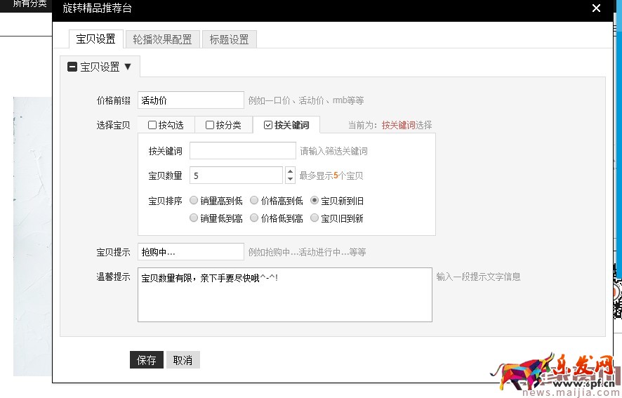Image resolution: width=622 pixels, height=398 pixels.
Task: Select 价格低到高 sorting
Action: click(254, 218)
